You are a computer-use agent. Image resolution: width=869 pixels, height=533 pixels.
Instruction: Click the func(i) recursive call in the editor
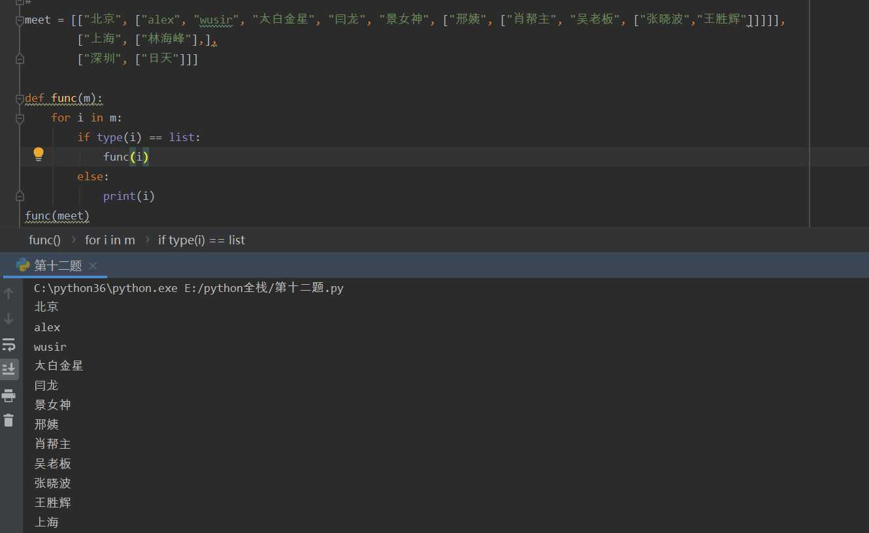click(x=126, y=157)
